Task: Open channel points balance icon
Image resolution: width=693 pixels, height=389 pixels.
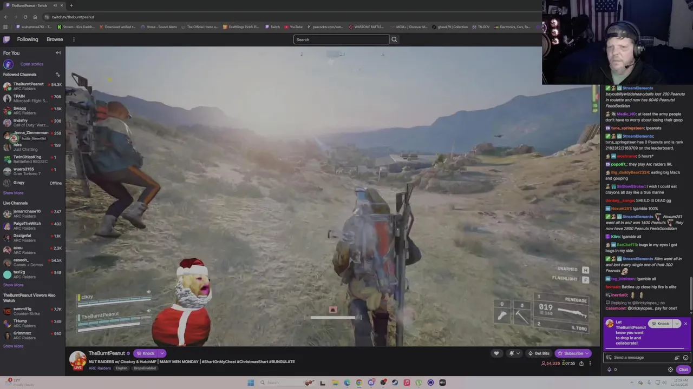Action: (610, 370)
